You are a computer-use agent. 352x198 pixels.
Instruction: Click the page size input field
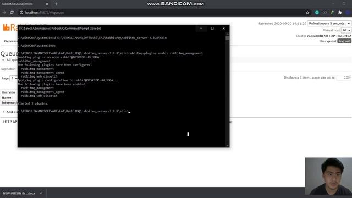click(x=344, y=78)
